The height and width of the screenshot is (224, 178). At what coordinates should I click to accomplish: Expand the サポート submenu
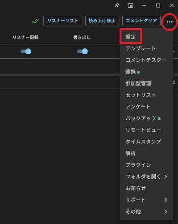tap(146, 200)
